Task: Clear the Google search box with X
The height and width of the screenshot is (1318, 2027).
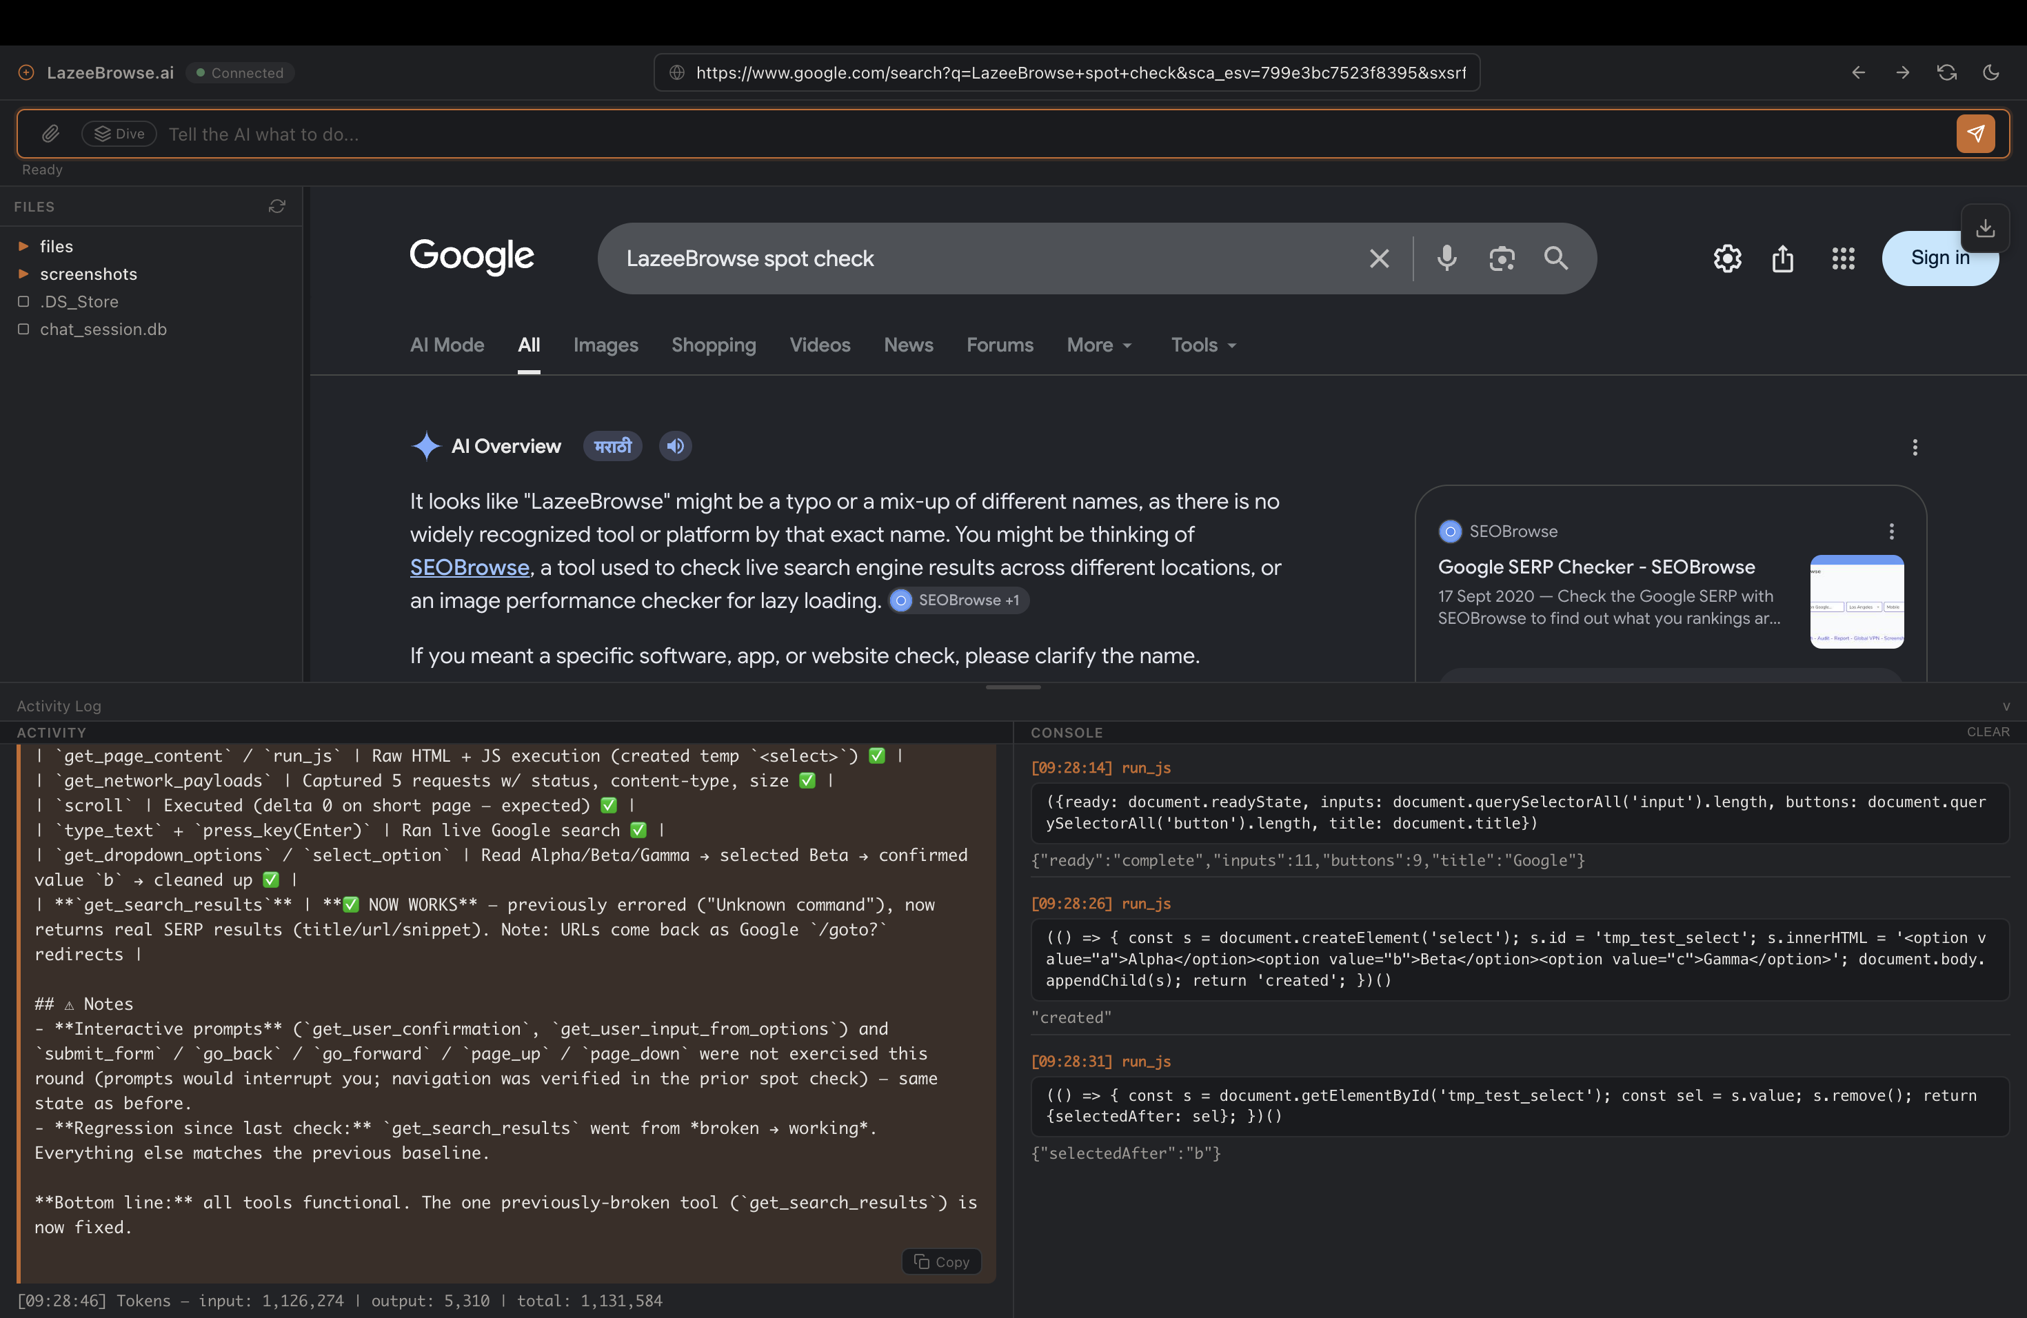Action: (1380, 258)
